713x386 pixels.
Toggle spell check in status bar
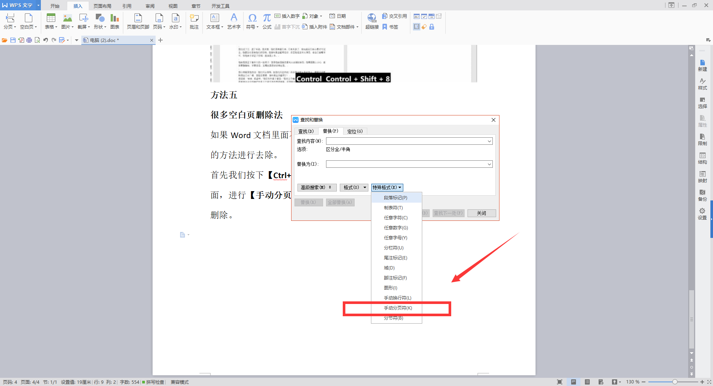153,382
